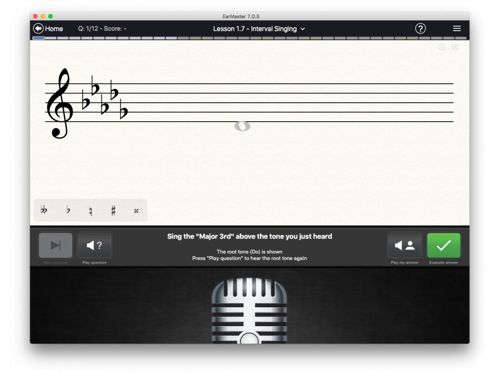The width and height of the screenshot is (499, 374).
Task: Click the Home text label
Action: pyautogui.click(x=54, y=29)
